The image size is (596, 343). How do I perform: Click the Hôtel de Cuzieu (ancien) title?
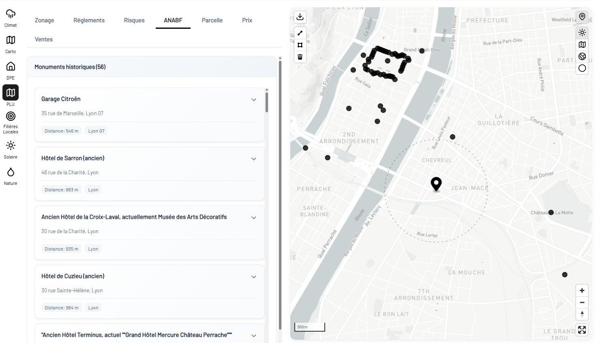73,276
